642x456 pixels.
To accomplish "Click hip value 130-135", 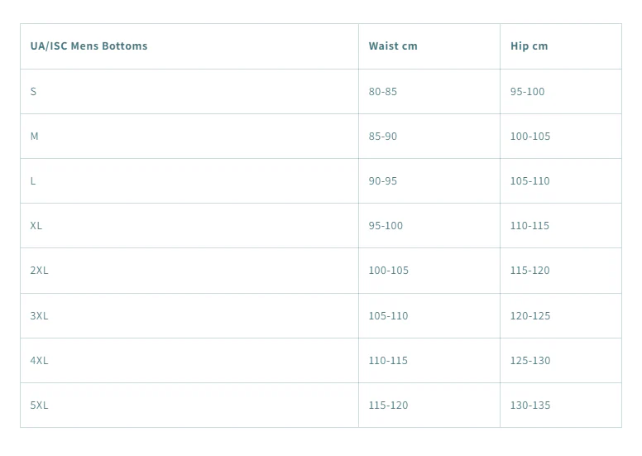I will pyautogui.click(x=530, y=405).
